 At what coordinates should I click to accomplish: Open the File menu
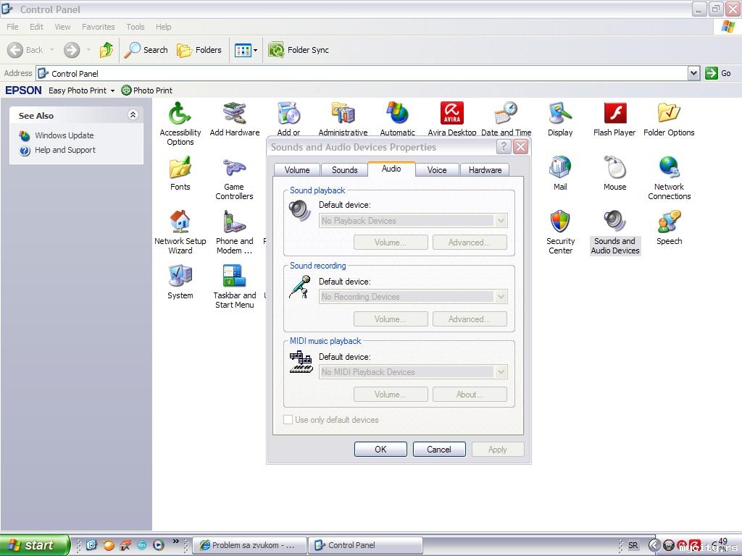13,27
